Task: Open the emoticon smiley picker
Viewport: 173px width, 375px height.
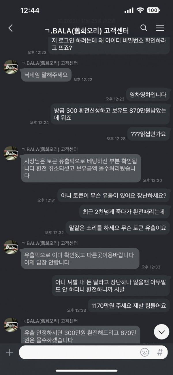Action: click(145, 352)
